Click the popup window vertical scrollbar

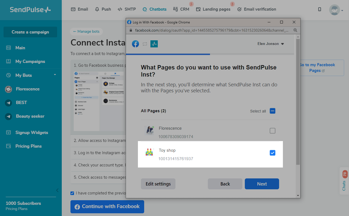[x=298, y=109]
